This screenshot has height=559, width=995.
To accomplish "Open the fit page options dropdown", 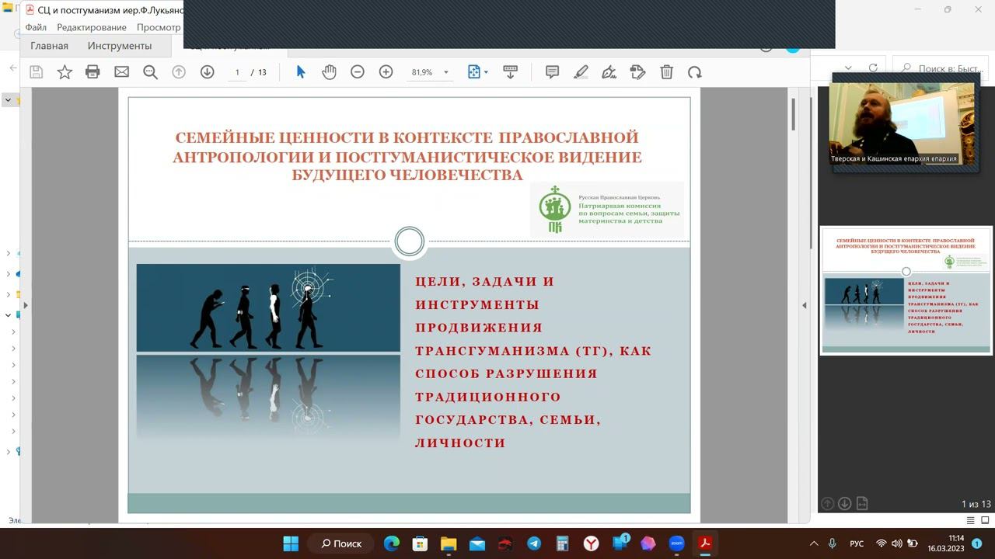I will tap(478, 72).
